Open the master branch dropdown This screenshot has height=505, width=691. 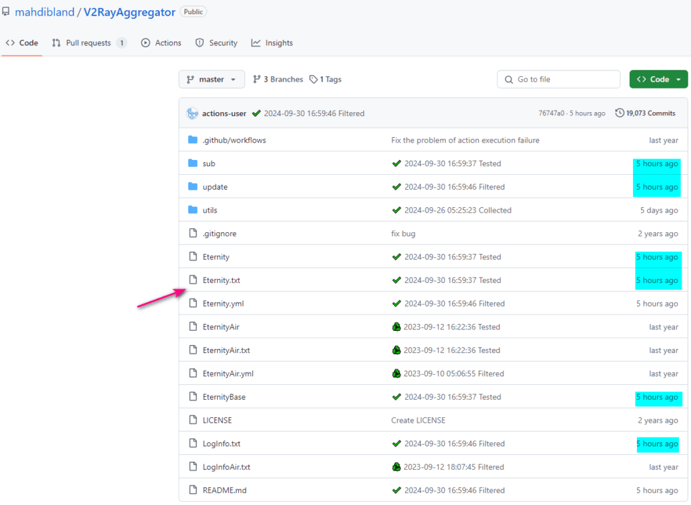211,80
